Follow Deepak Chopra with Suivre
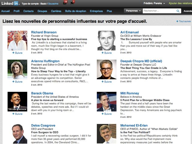This screenshot has width=192, height=144. pyautogui.click(x=107, y=82)
